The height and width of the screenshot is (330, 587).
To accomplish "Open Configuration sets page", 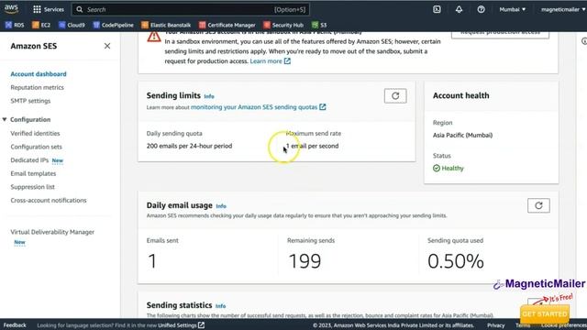I will click(37, 147).
